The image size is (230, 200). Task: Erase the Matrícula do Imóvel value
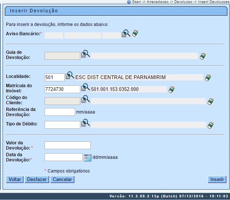pos(172,89)
